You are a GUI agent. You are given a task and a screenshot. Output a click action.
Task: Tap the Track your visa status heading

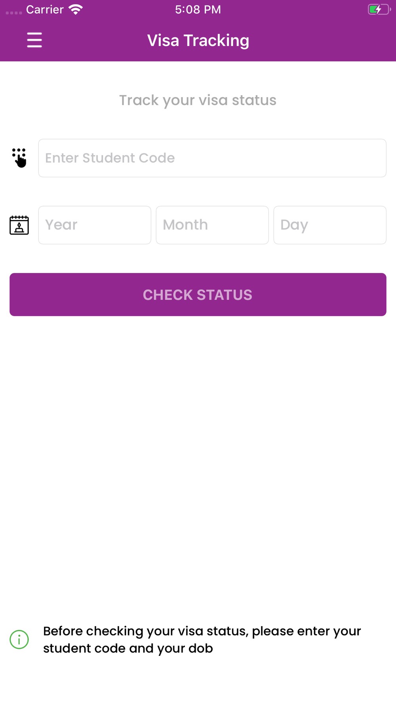pos(198,100)
